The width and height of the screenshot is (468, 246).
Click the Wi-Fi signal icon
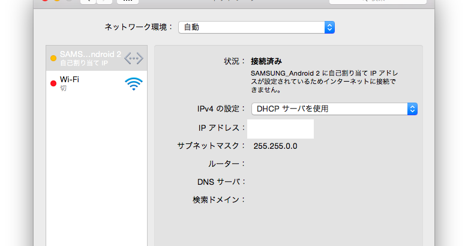coord(134,84)
